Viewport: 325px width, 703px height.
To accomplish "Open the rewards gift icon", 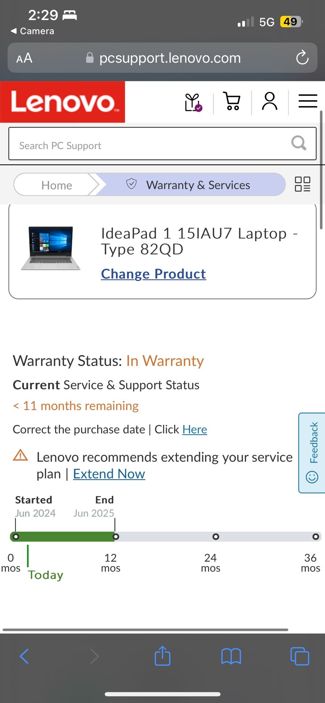I will (x=193, y=102).
